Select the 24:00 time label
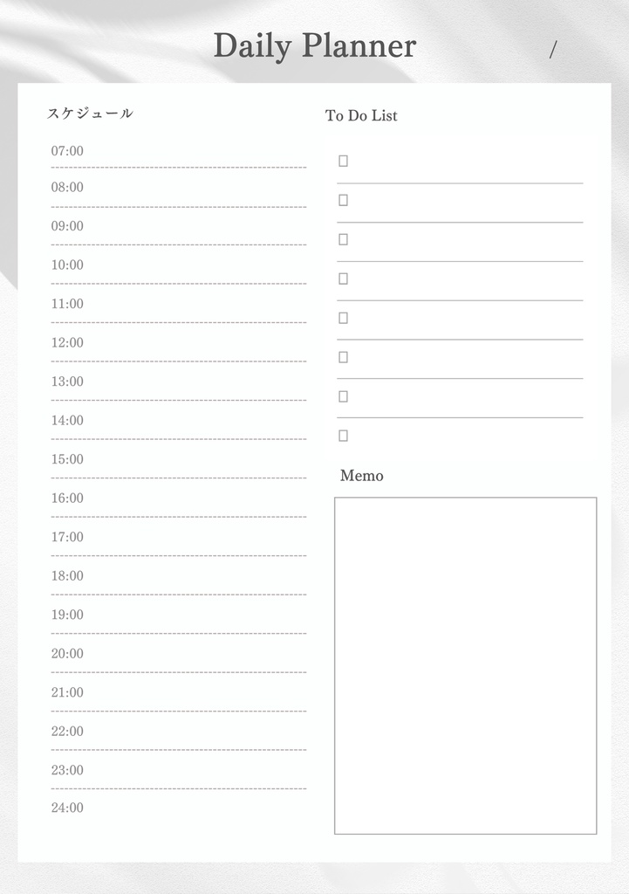 pyautogui.click(x=67, y=808)
